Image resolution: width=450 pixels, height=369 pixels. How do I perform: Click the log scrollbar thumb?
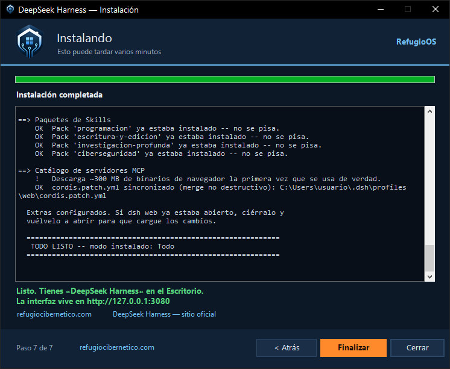point(429,258)
